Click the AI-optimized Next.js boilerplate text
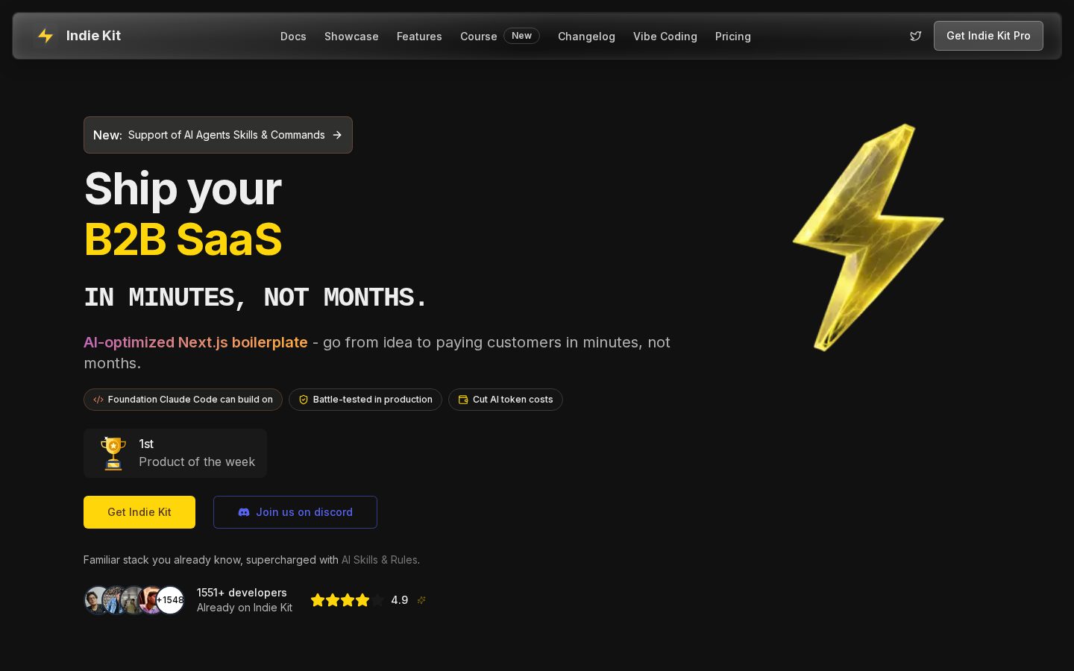Screen dimensions: 1074x671 click(195, 342)
